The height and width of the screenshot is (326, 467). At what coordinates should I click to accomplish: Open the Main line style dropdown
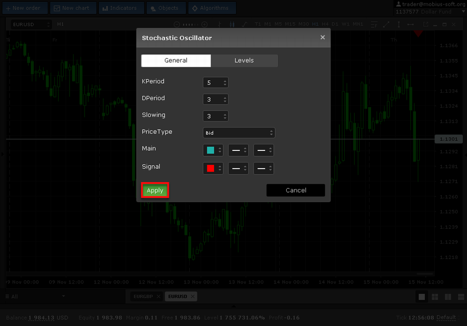click(238, 150)
